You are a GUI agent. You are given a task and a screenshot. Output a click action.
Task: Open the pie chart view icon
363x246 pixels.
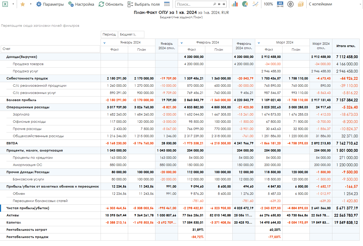[245, 4]
